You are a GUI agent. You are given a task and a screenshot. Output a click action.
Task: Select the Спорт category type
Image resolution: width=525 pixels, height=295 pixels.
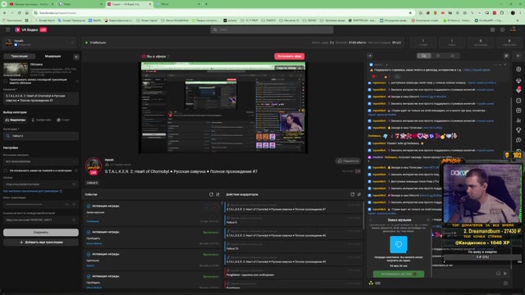click(x=63, y=120)
